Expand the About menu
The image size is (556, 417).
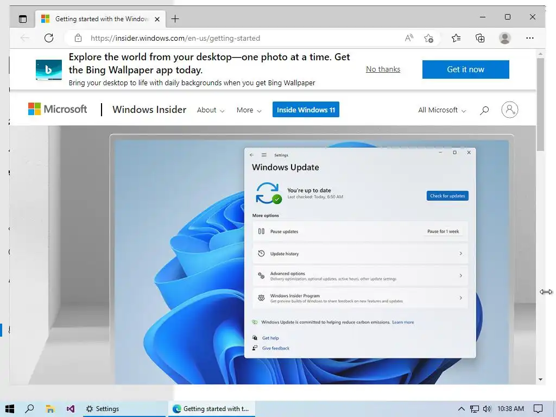(211, 110)
